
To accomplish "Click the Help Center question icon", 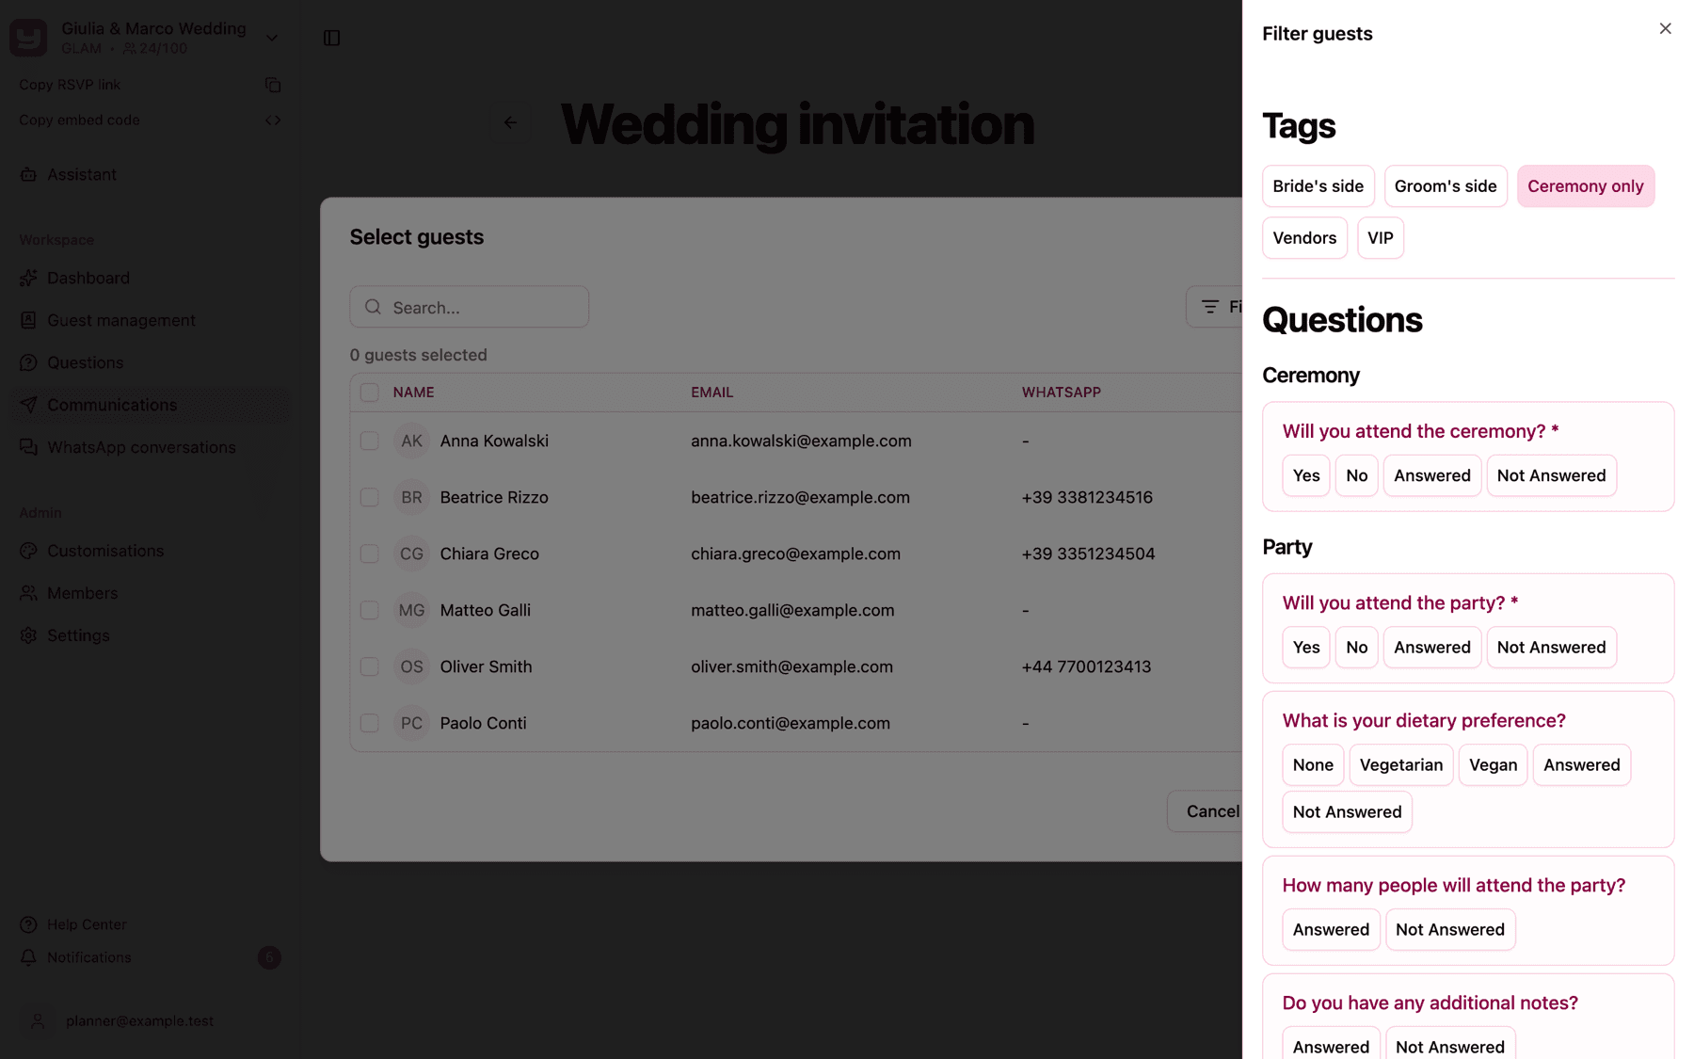I will pos(28,924).
